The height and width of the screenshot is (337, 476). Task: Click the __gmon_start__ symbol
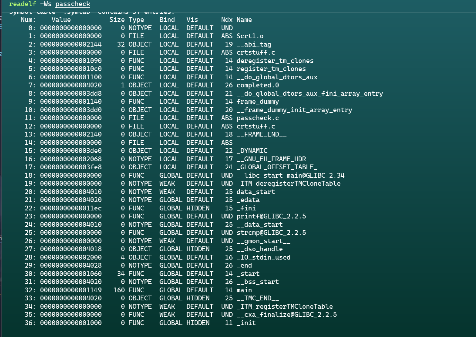click(x=263, y=241)
